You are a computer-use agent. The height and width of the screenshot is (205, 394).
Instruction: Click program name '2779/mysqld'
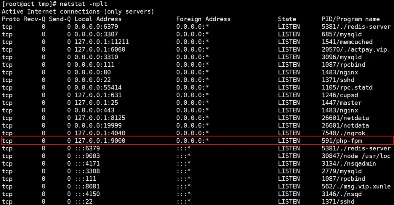(x=342, y=171)
